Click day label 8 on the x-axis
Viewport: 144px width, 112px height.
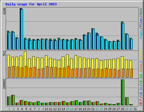[x=39, y=109]
